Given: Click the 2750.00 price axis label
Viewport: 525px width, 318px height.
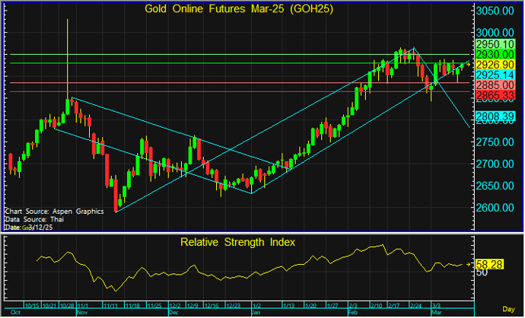Looking at the screenshot, I should (495, 142).
